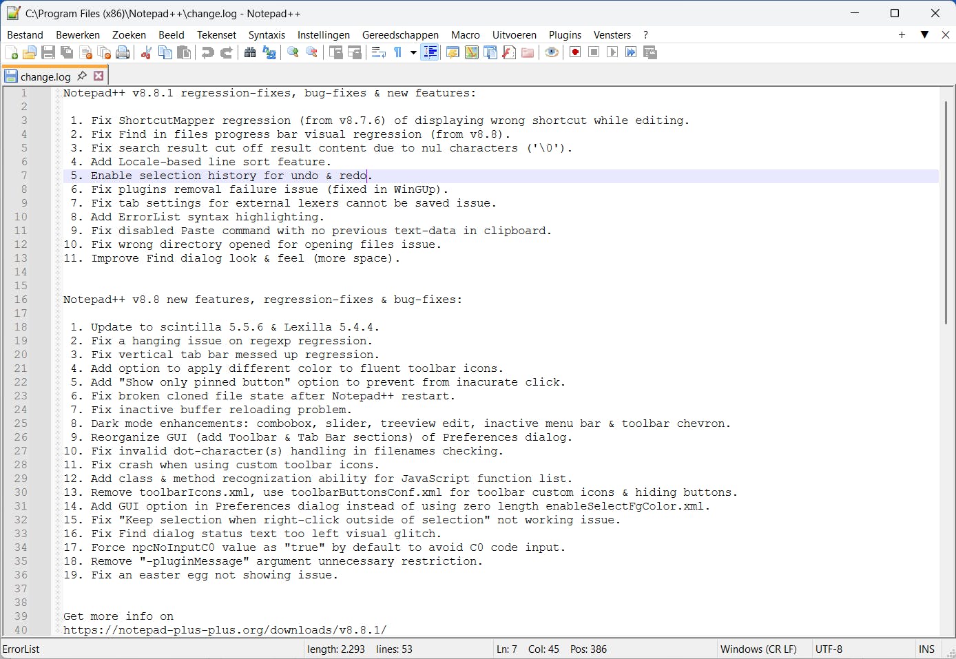Pin the change.log tab
The height and width of the screenshot is (659, 956).
tap(83, 76)
